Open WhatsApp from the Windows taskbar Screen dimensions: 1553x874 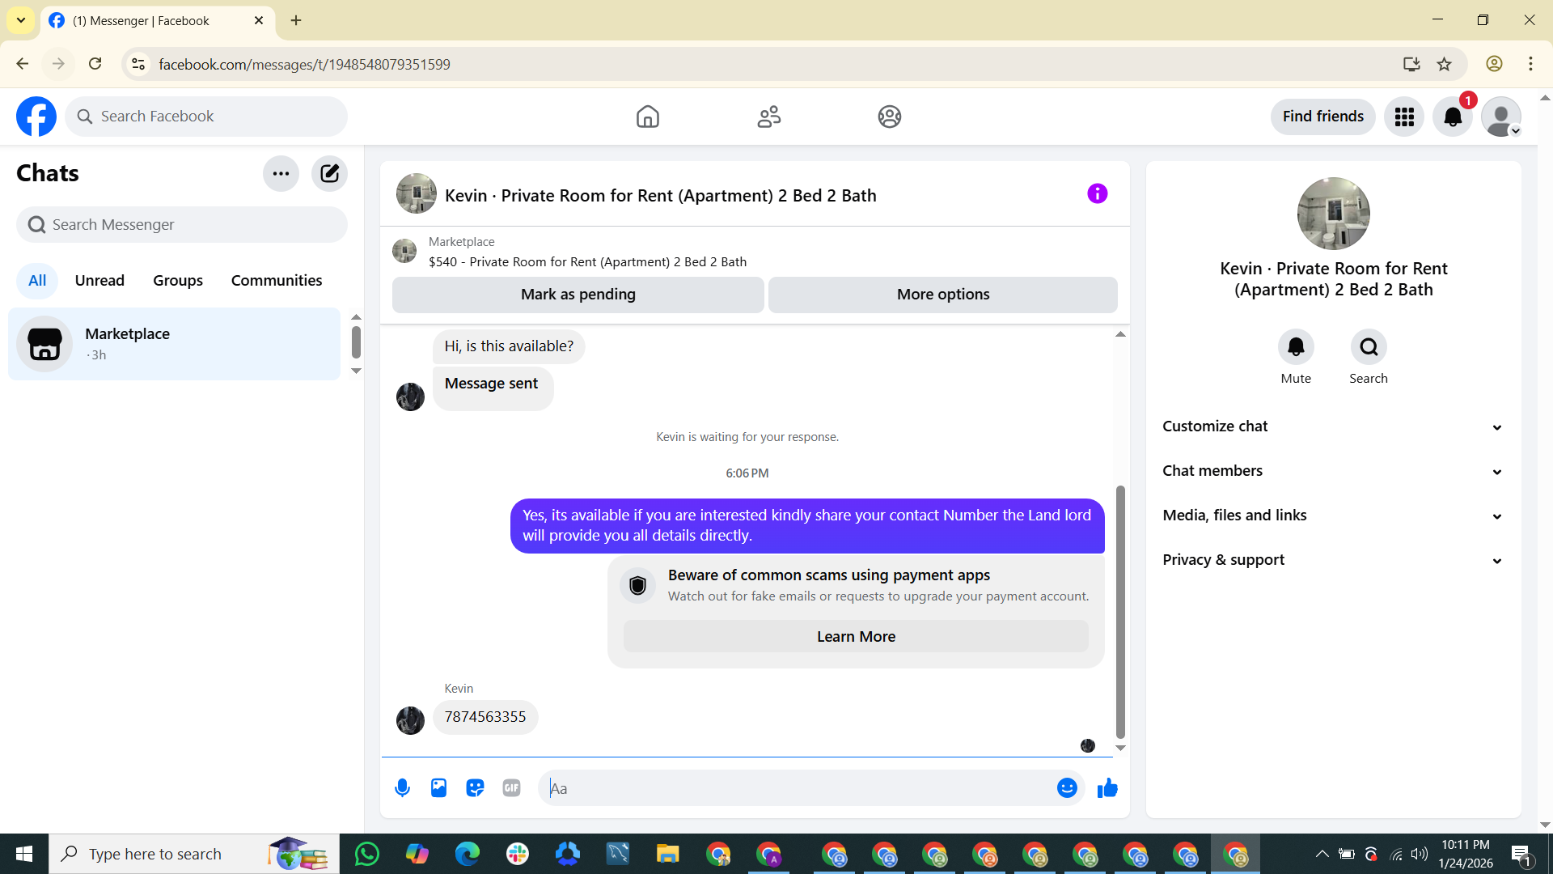(366, 854)
